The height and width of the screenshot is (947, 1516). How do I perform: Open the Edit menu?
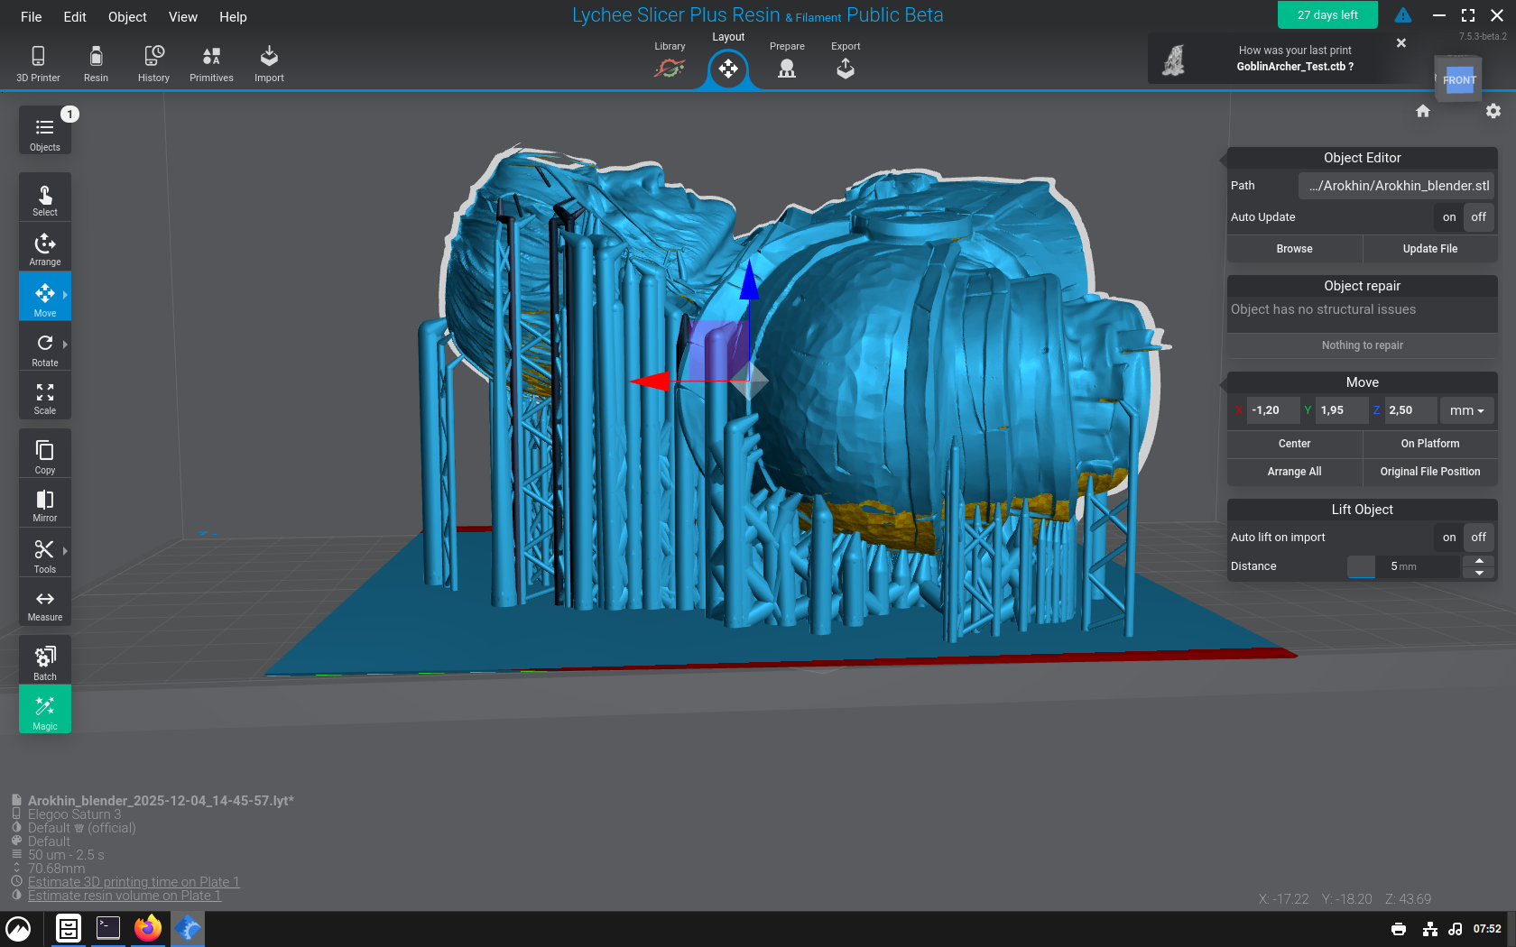75,16
